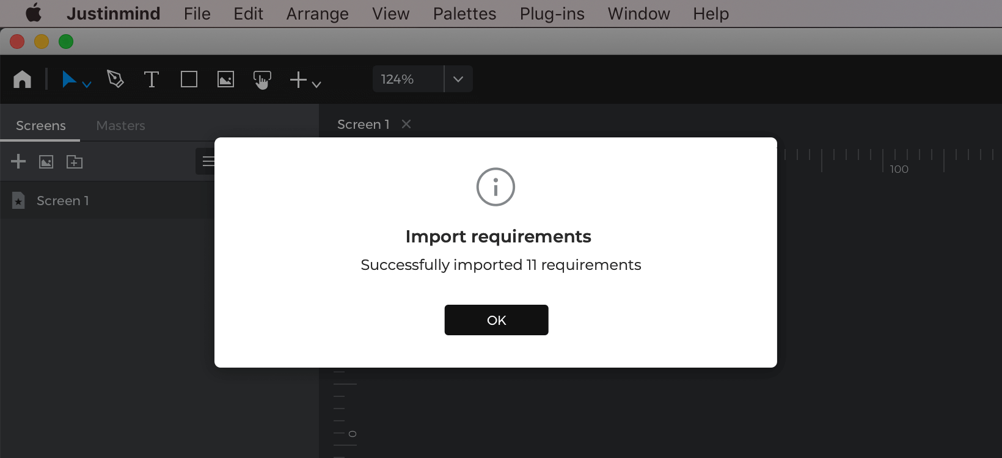Expand the add widget dropdown chevron
The height and width of the screenshot is (458, 1002).
coord(316,84)
